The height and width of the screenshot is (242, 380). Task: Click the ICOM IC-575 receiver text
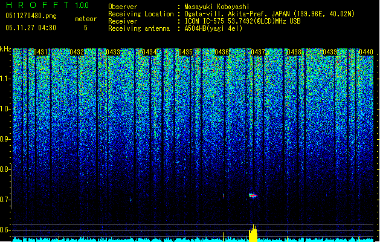click(243, 21)
